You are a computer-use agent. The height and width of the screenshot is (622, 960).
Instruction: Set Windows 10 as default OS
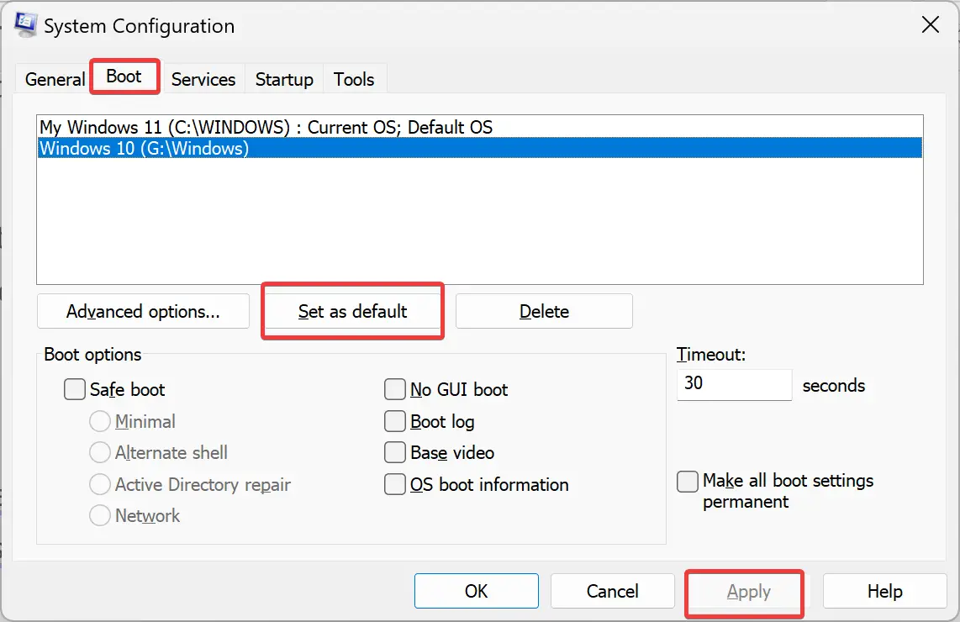[352, 310]
